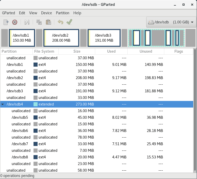Image resolution: width=197 pixels, height=179 pixels.
Task: Select the 33.00 MiB unallocated row
Action: point(97,98)
